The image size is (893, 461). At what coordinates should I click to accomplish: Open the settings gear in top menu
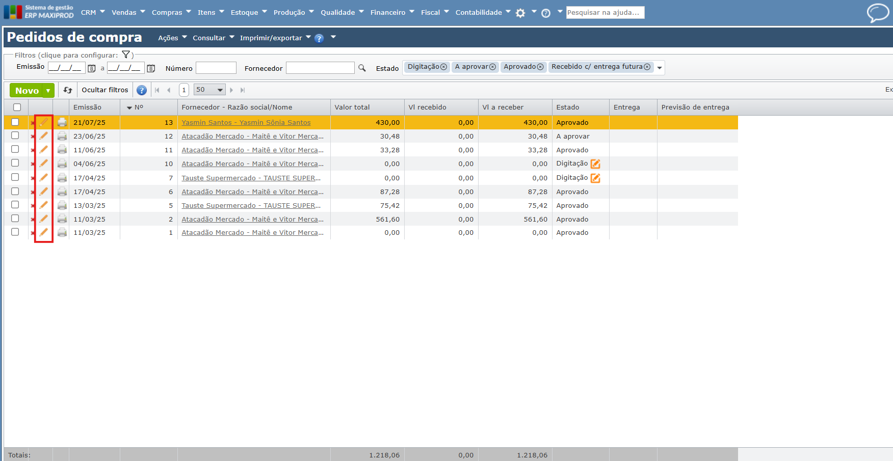click(x=520, y=13)
